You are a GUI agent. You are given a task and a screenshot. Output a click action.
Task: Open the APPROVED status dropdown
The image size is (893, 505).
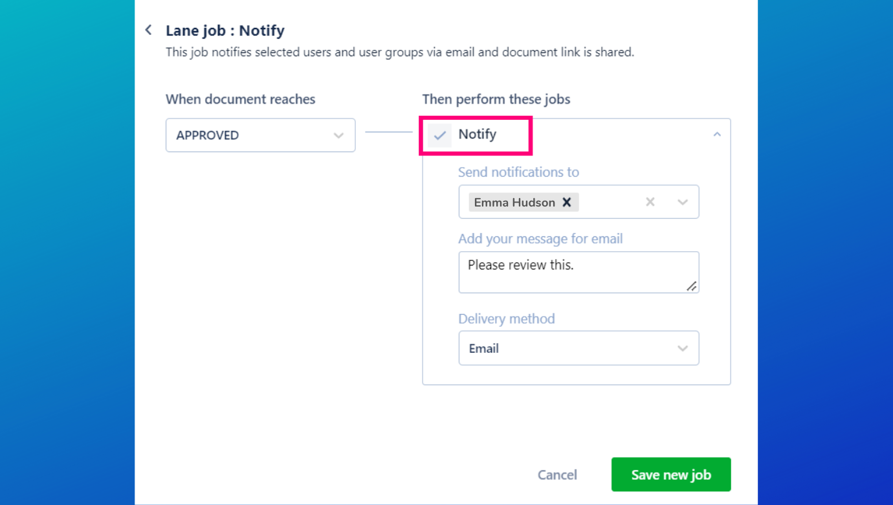click(260, 135)
